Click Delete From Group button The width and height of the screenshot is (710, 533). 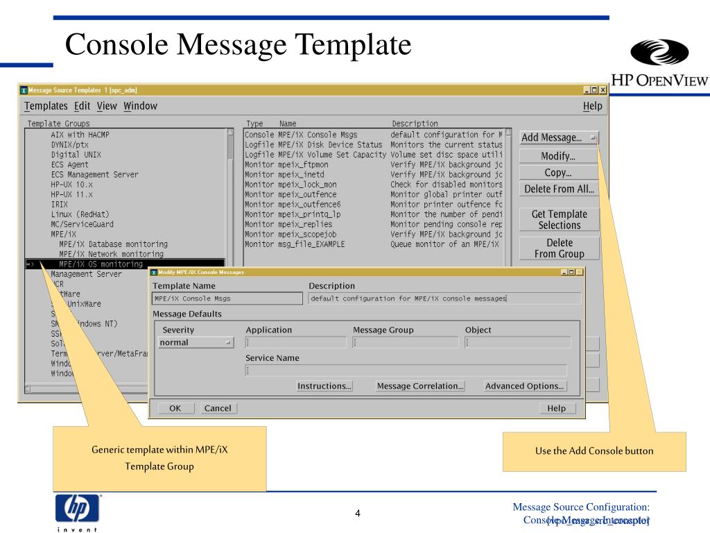coord(559,248)
